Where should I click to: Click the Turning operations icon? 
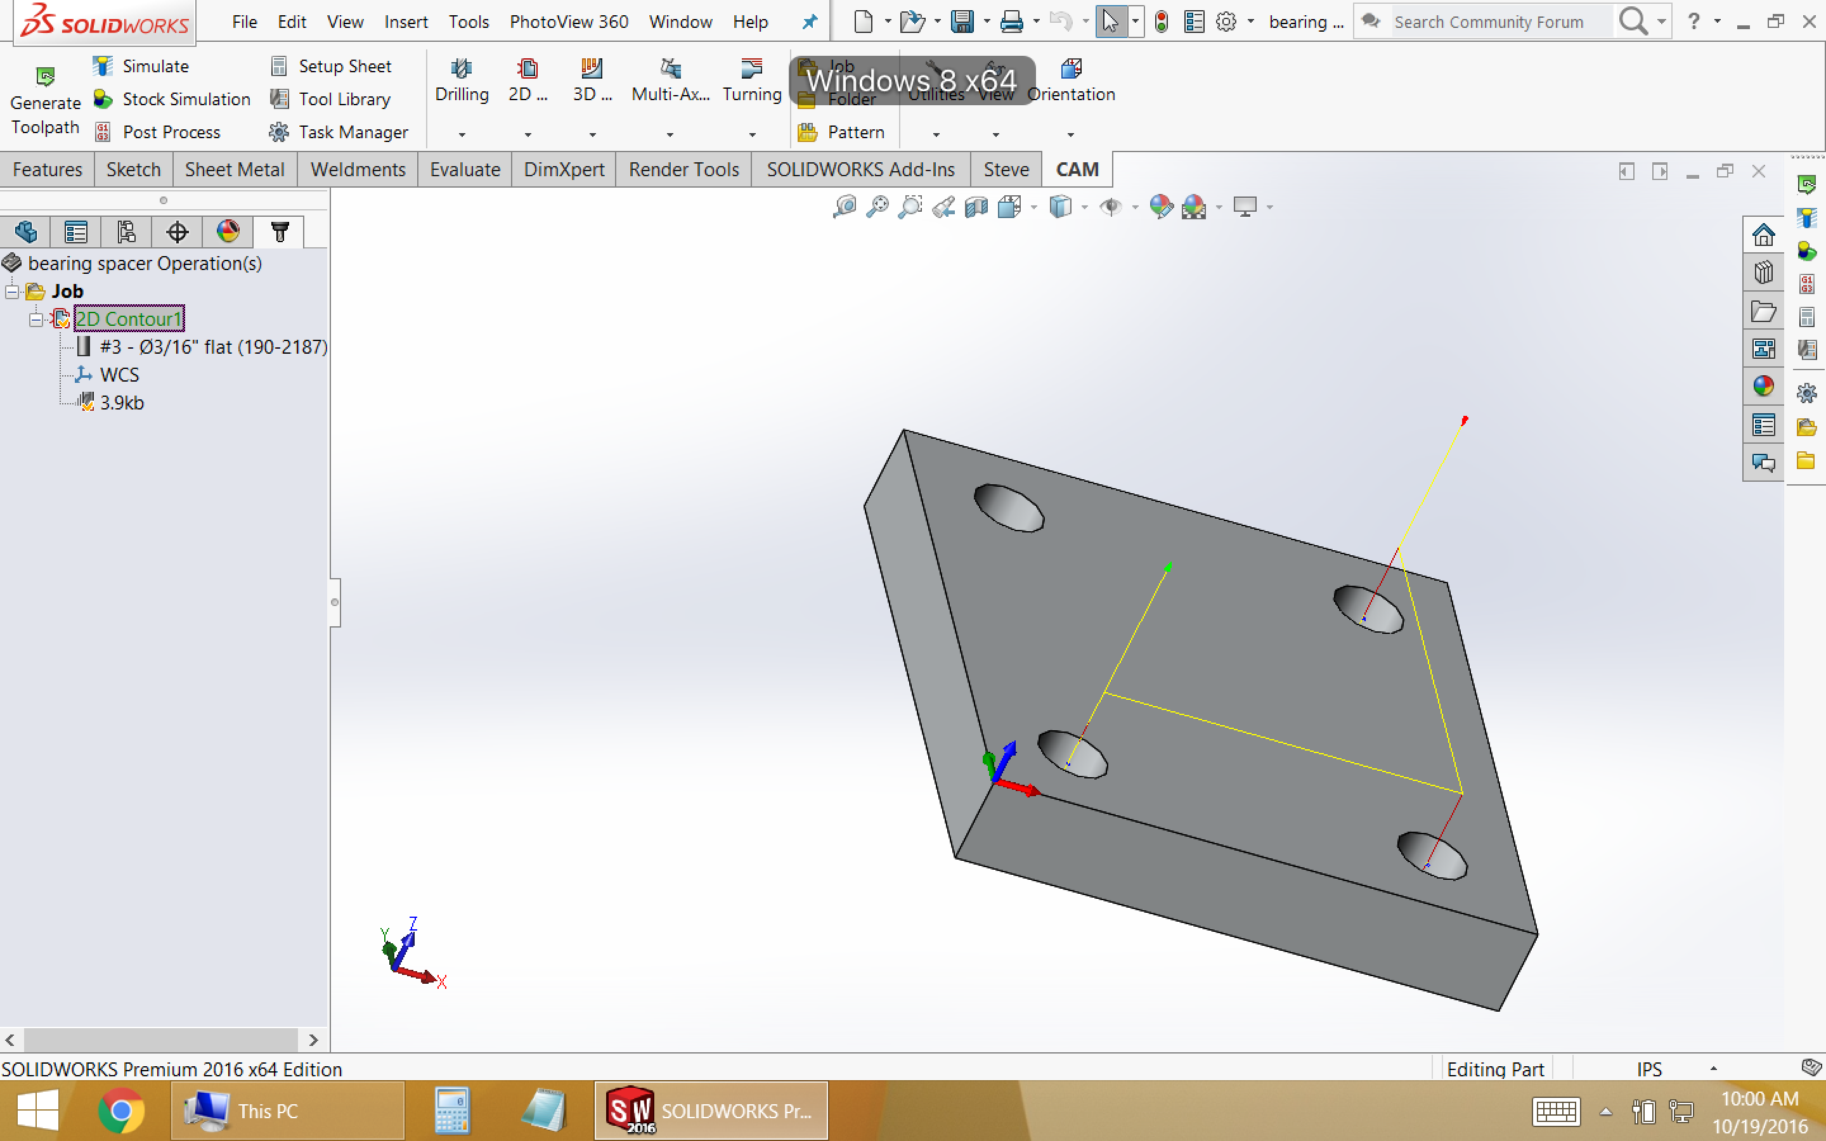pos(751,68)
